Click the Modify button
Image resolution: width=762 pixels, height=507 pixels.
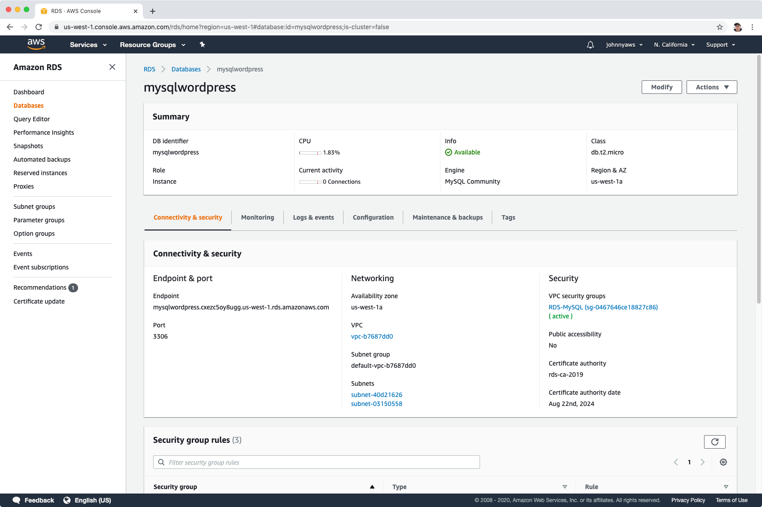[662, 87]
